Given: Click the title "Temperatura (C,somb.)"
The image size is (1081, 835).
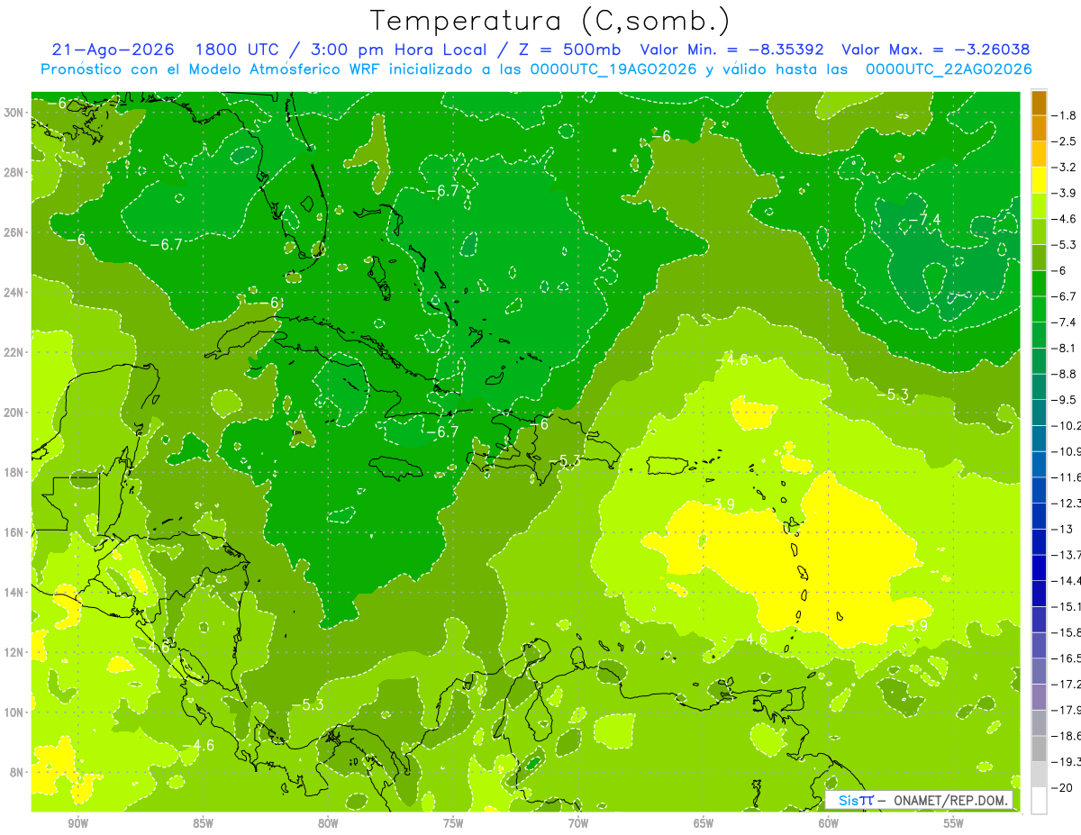Looking at the screenshot, I should (550, 22).
